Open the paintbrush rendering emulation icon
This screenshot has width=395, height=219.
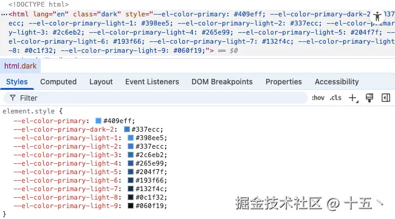click(x=369, y=98)
